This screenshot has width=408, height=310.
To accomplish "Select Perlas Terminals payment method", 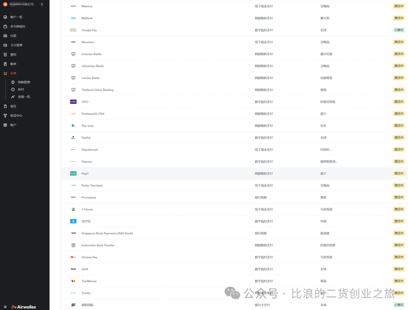I will [235, 186].
